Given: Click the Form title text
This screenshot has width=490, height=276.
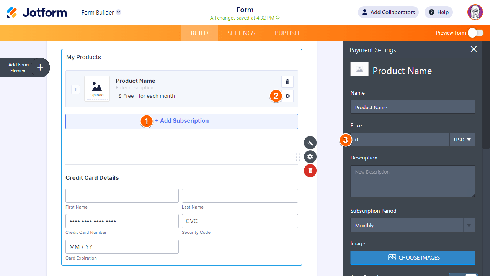Looking at the screenshot, I should pyautogui.click(x=245, y=10).
